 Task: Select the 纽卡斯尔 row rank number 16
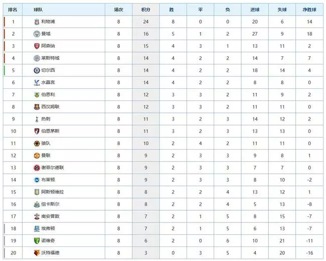[14, 204]
